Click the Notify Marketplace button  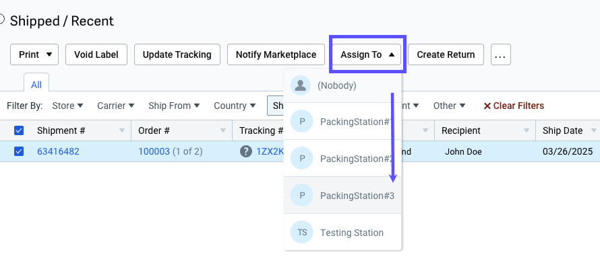[276, 54]
